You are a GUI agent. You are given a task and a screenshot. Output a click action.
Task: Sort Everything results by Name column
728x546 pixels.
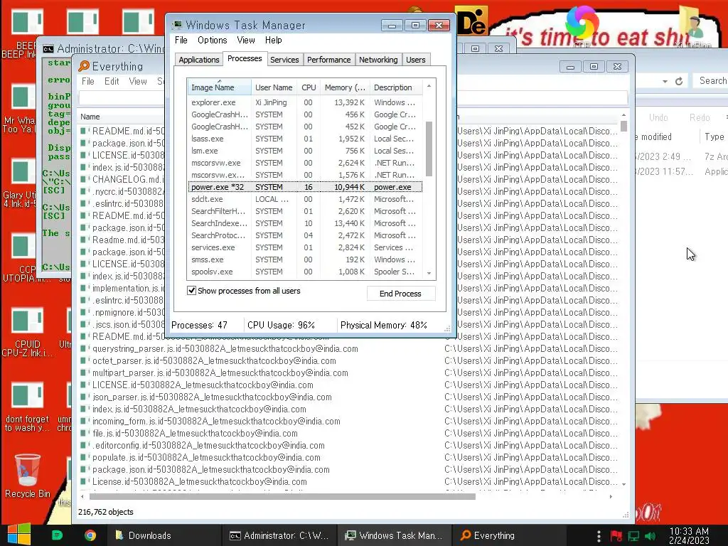point(121,117)
